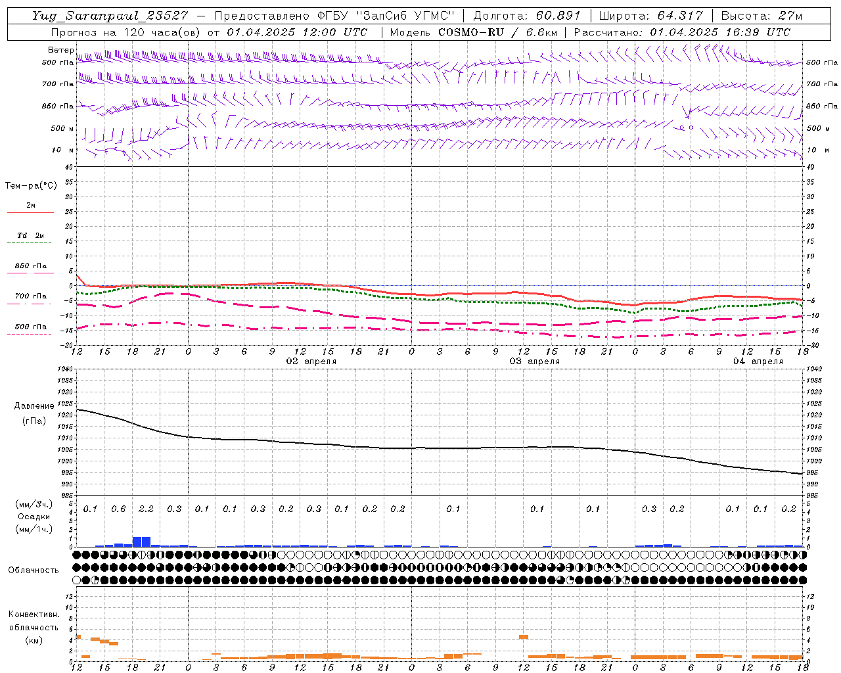Click '700 гПа' entry in temperature legend
841x673 pixels.
tap(31, 296)
